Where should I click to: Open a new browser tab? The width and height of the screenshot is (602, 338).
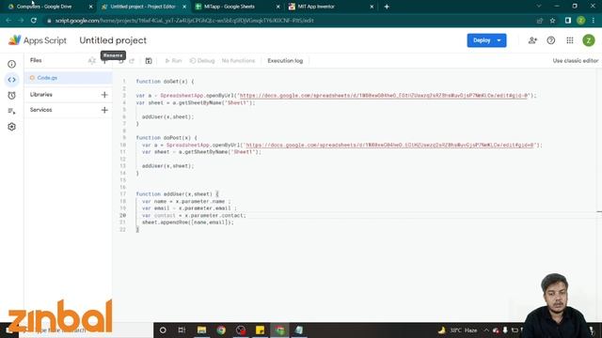387,7
